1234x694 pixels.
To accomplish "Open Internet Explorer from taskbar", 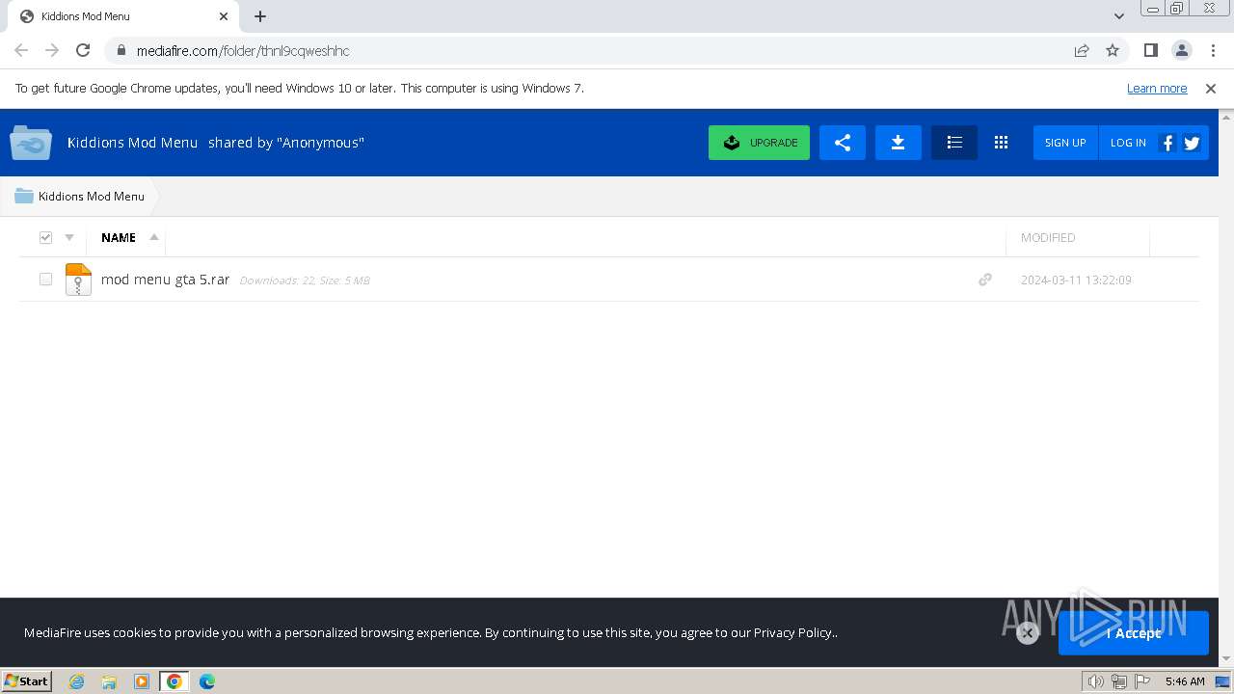I will click(x=77, y=681).
